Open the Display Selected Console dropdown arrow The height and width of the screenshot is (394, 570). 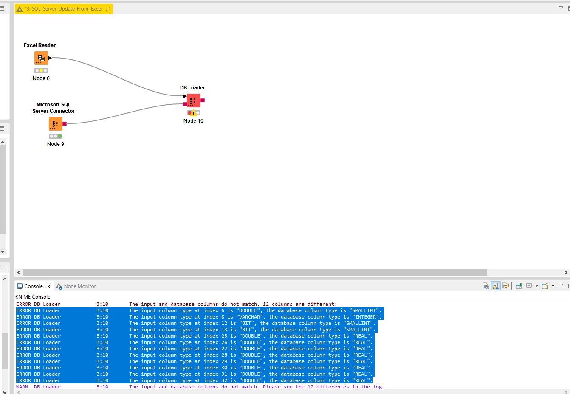click(x=536, y=286)
